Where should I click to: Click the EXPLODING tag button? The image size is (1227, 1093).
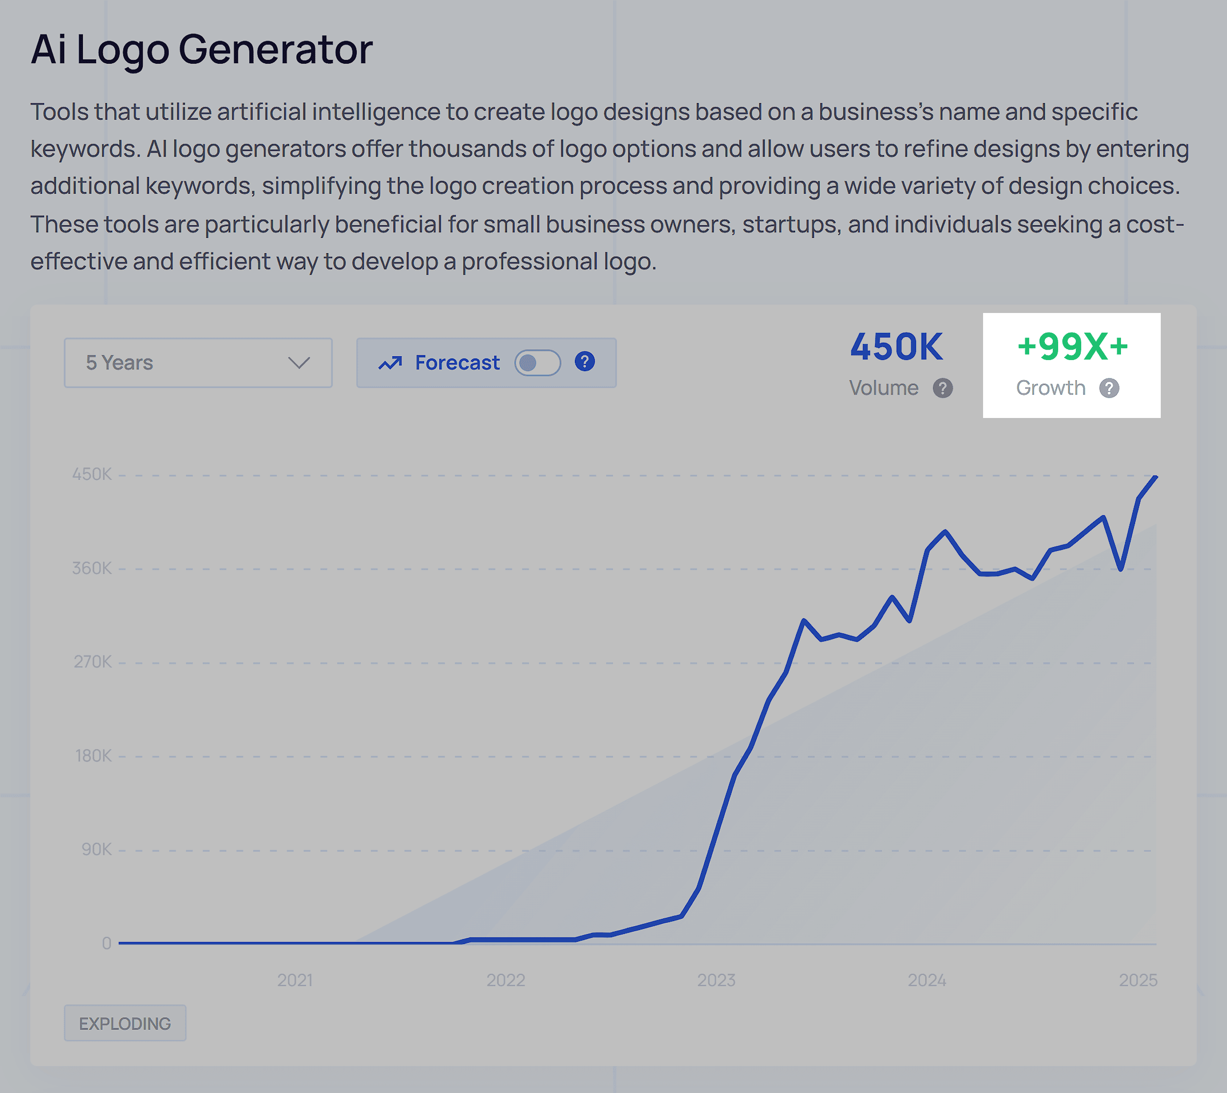[125, 1023]
